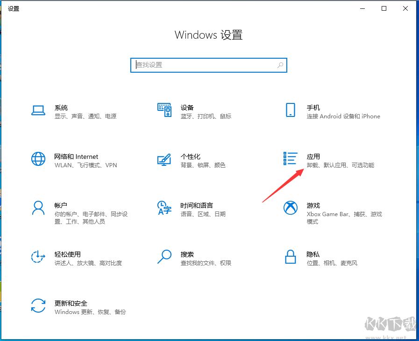Click the 隐私 (Privacy) lock icon
Viewport: 419px width, 341px height.
(291, 257)
